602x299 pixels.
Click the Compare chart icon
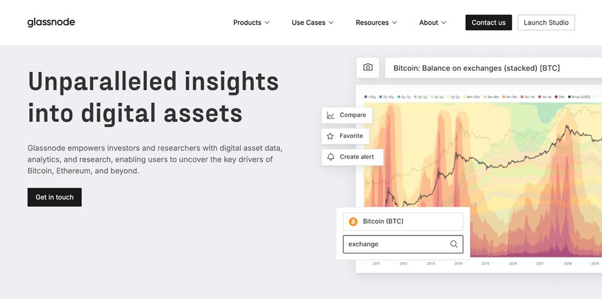(x=331, y=115)
